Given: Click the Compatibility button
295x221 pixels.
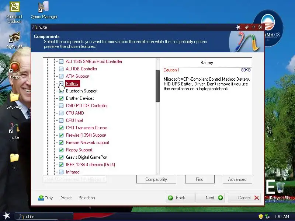Looking at the screenshot, I should 156,179.
